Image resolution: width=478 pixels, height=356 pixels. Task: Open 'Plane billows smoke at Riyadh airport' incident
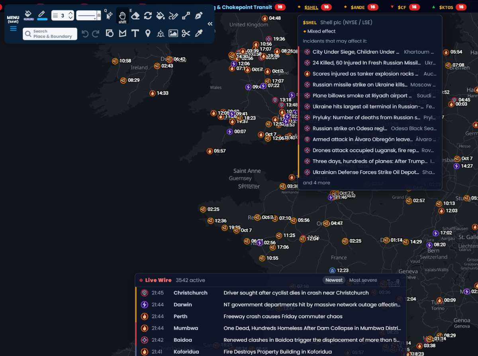(370, 96)
